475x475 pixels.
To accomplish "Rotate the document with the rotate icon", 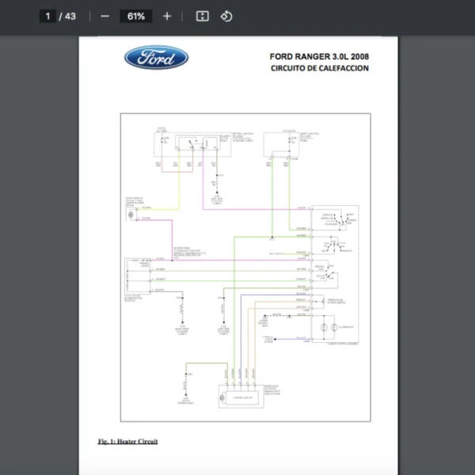I will (226, 16).
